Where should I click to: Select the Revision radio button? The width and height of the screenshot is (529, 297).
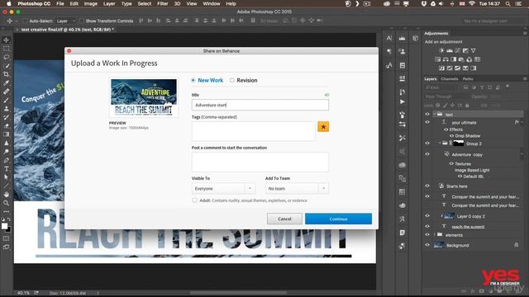(232, 80)
